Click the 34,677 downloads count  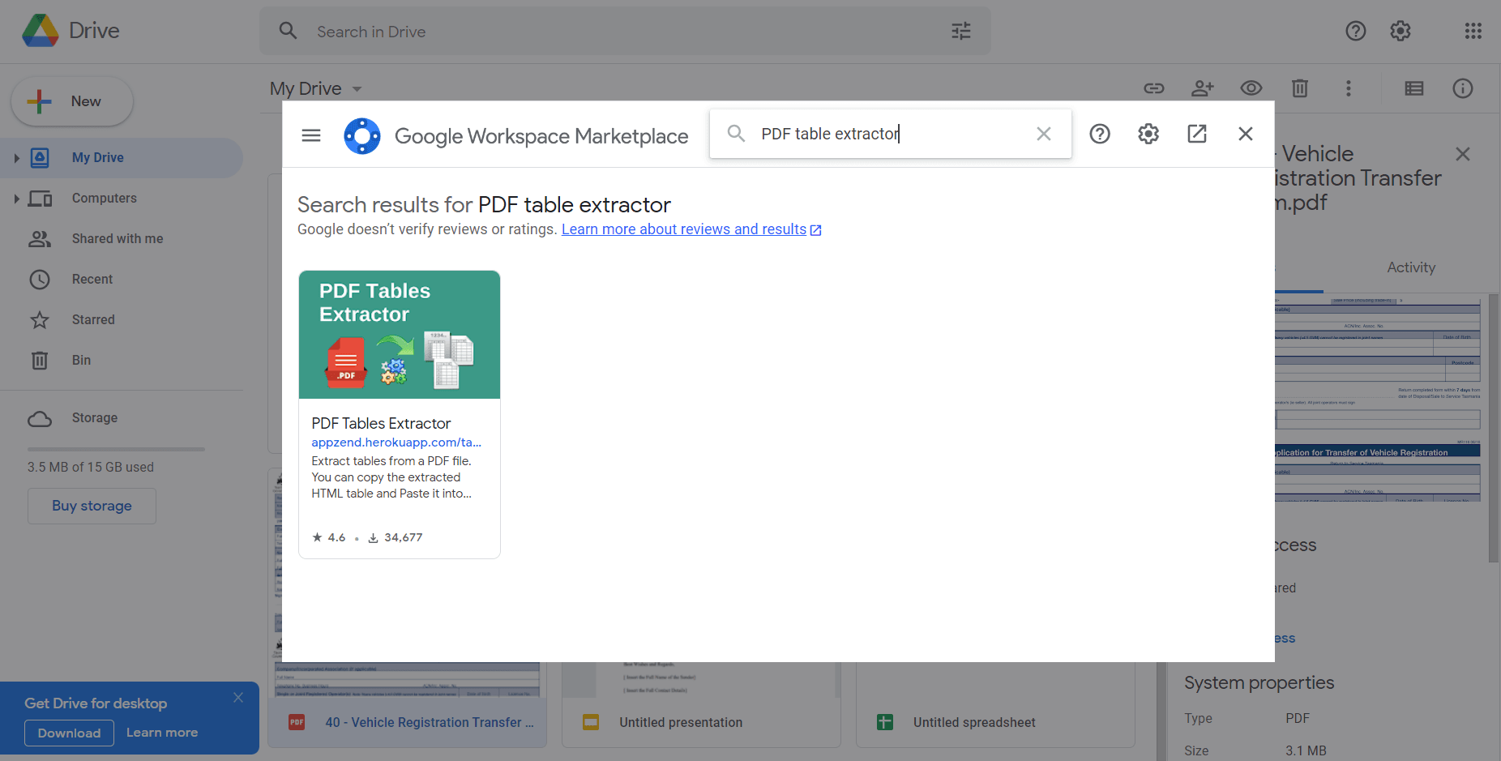click(396, 537)
